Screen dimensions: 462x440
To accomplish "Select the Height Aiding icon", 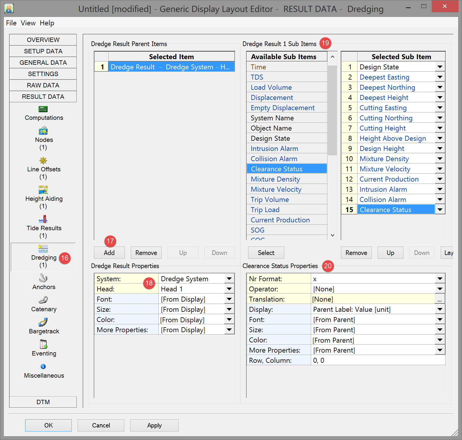I will click(x=43, y=190).
